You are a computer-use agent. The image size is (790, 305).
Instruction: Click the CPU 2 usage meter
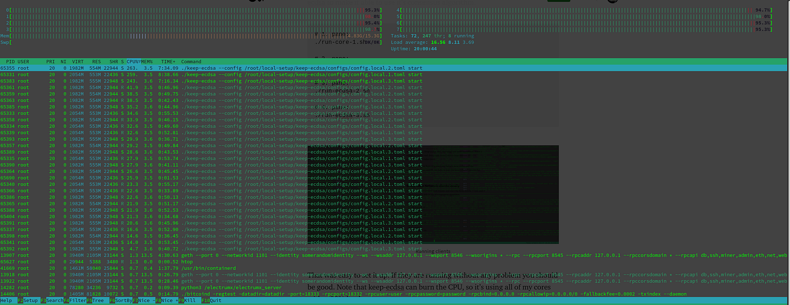click(x=194, y=23)
